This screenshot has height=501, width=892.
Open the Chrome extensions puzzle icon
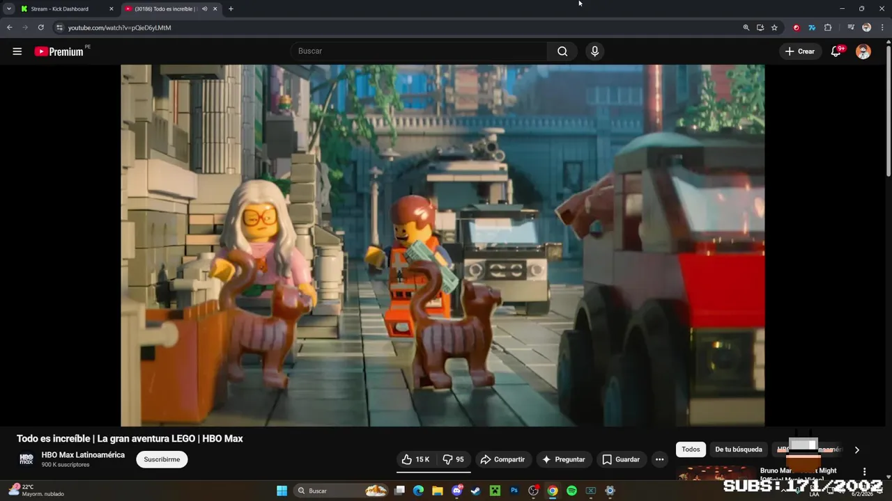pos(828,28)
